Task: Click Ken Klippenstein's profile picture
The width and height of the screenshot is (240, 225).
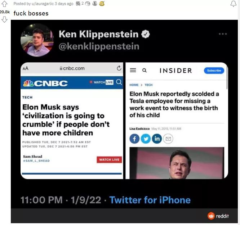Action: (37, 40)
